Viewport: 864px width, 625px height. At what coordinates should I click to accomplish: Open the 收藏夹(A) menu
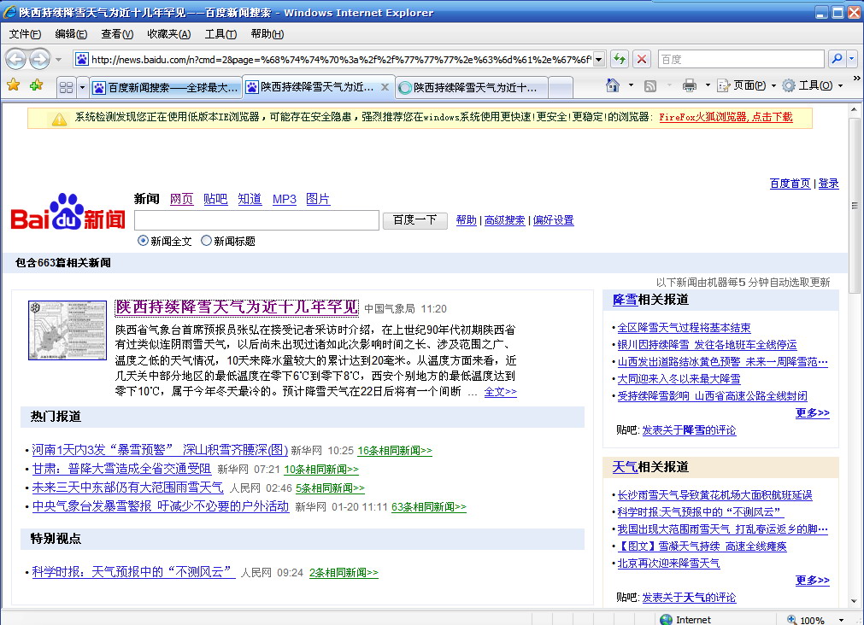tap(168, 34)
